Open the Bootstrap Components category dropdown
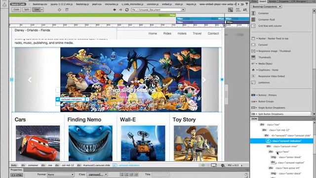 [x=267, y=6]
